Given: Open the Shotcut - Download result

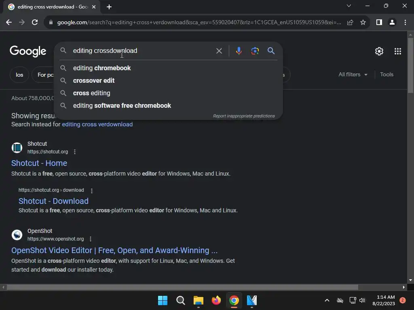Looking at the screenshot, I should (53, 201).
